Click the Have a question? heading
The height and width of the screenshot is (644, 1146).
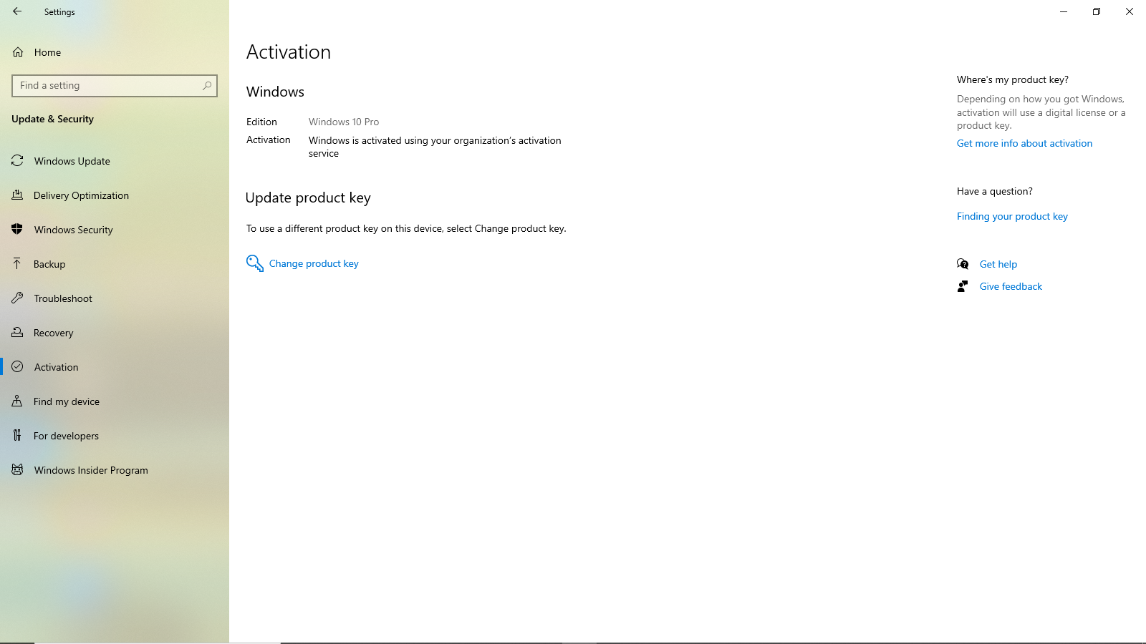tap(994, 191)
